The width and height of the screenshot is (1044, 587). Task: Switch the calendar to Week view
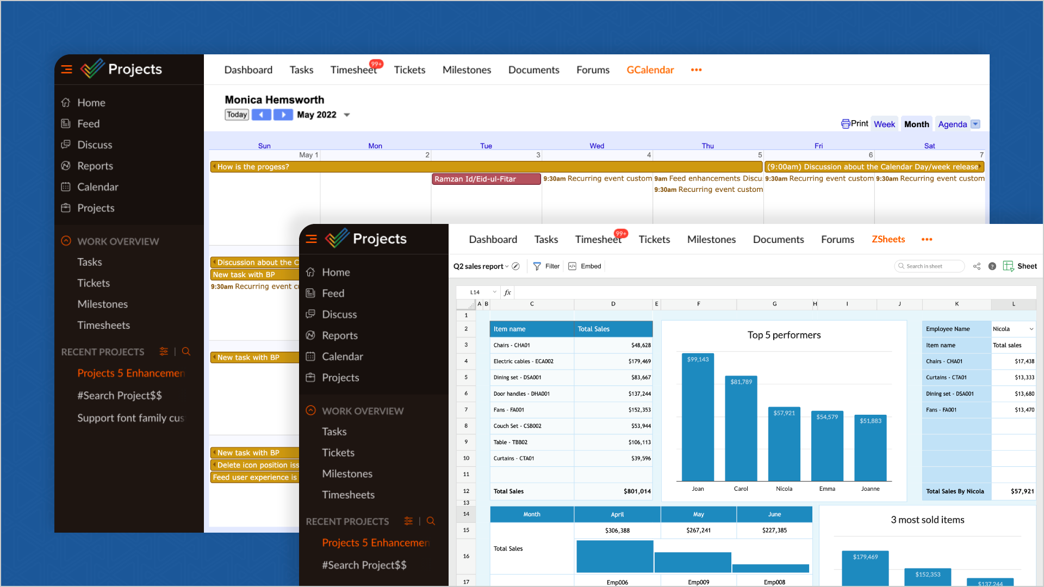pos(884,124)
